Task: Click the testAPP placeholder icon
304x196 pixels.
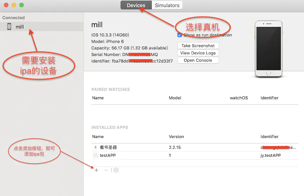Action: coord(95,156)
